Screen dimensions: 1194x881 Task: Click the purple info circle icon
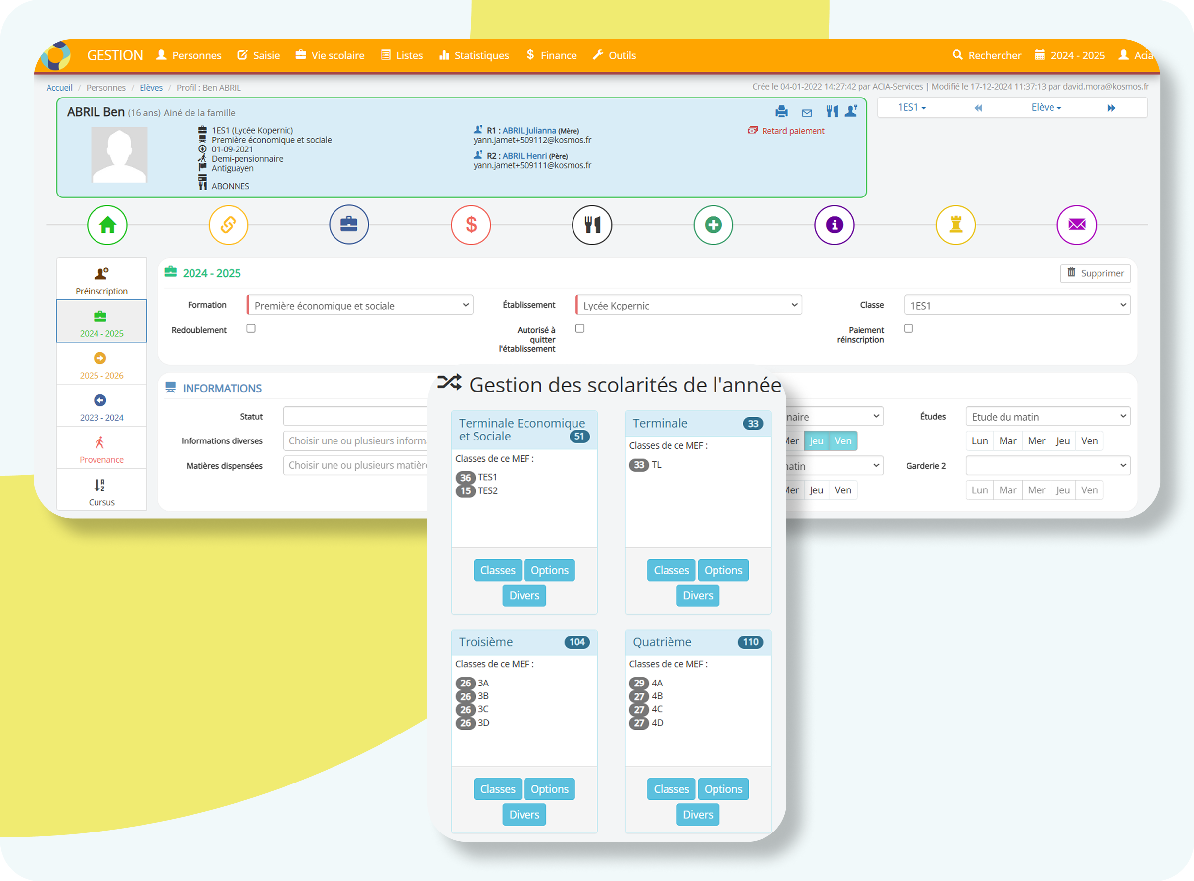[834, 225]
